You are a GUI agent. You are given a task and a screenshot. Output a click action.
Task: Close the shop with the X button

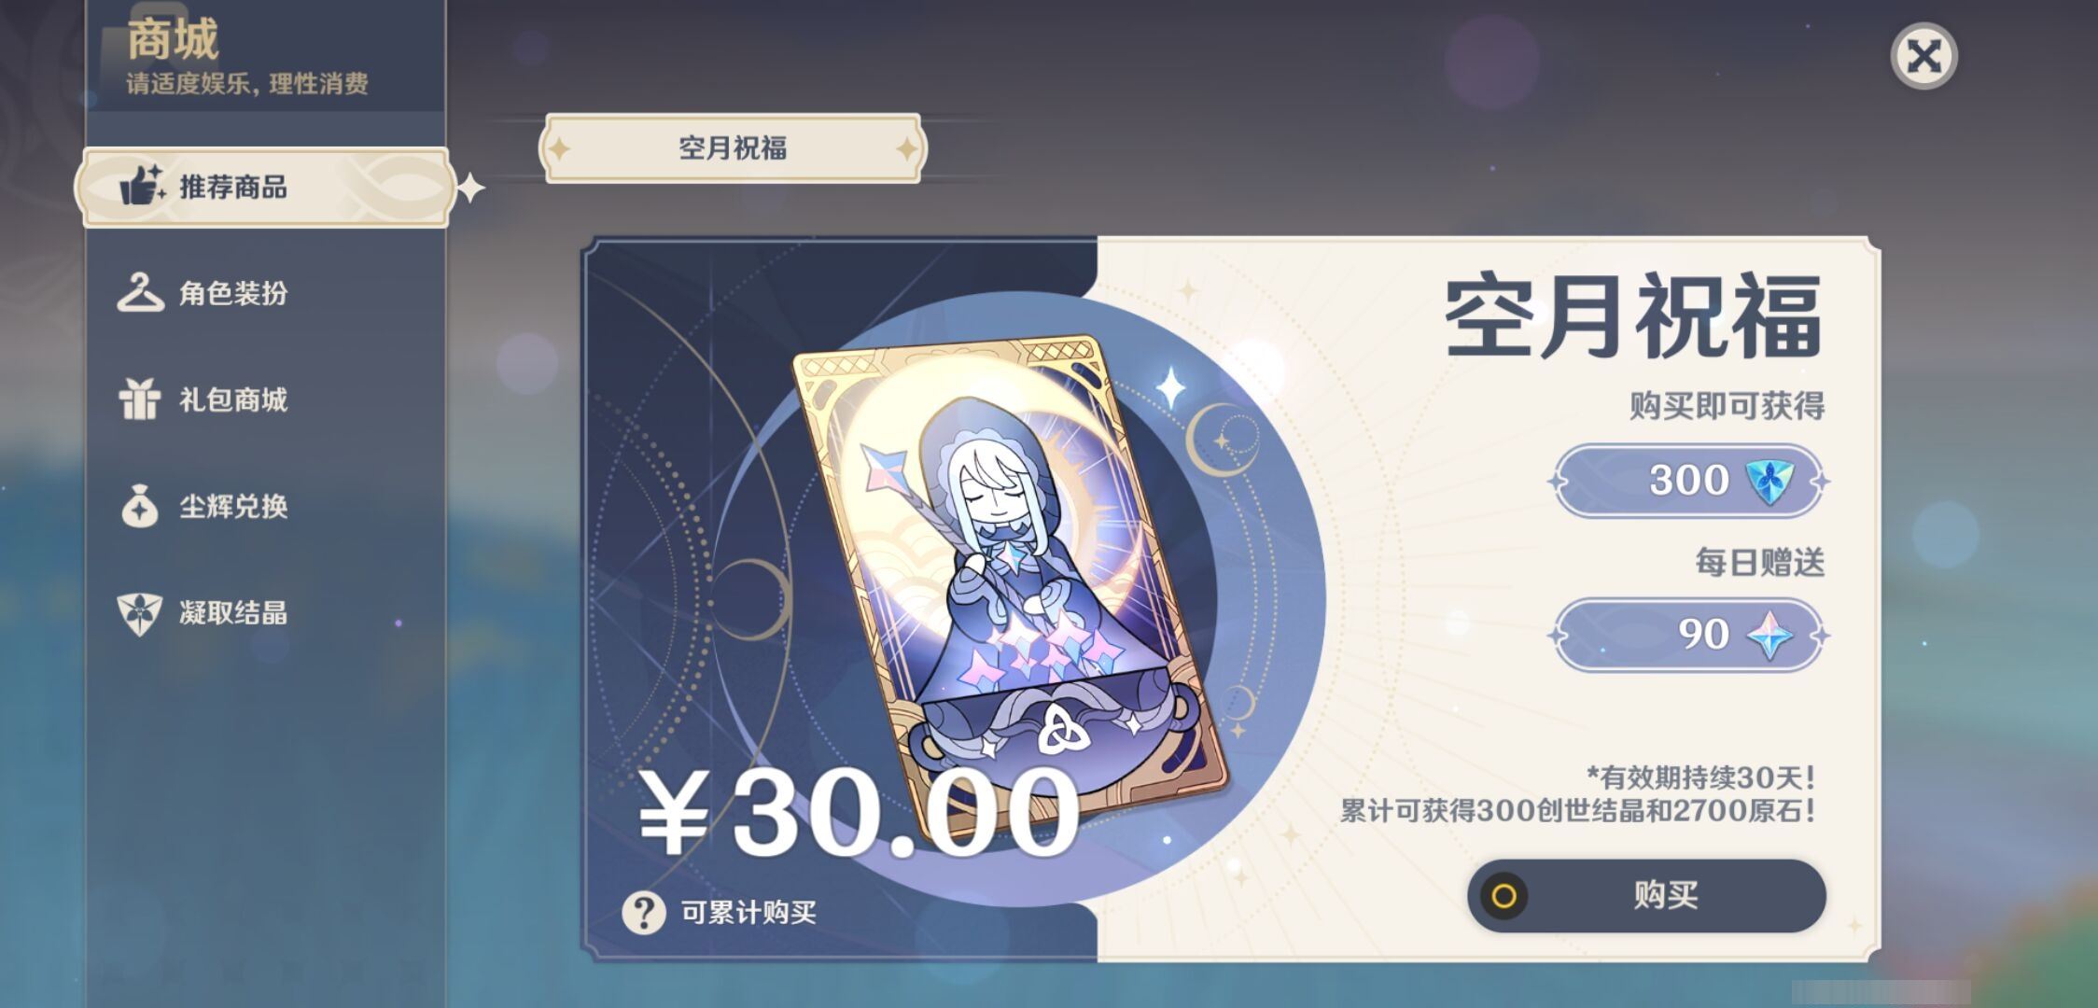(x=1923, y=56)
